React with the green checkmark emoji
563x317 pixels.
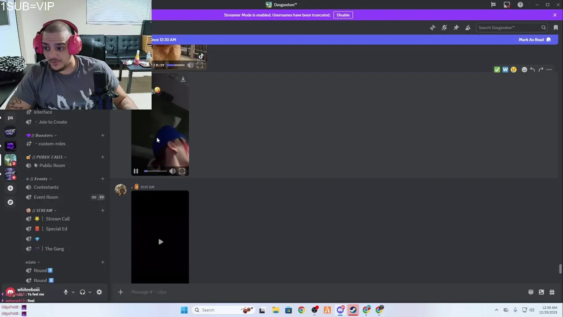pos(497,70)
